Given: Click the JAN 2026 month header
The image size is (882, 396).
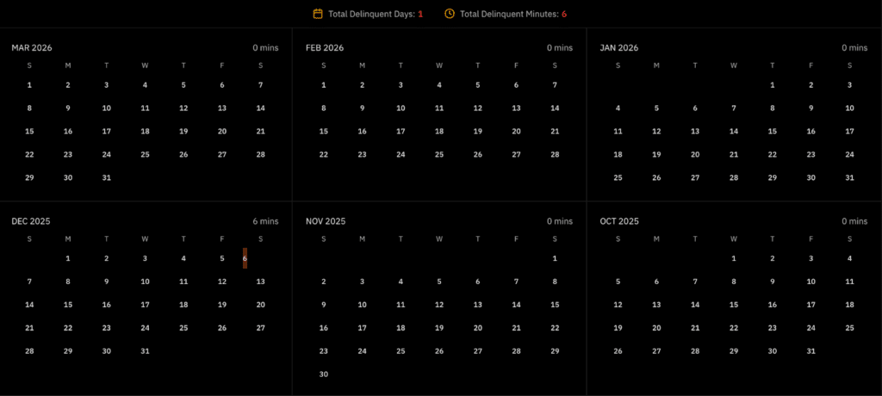Looking at the screenshot, I should click(x=619, y=48).
